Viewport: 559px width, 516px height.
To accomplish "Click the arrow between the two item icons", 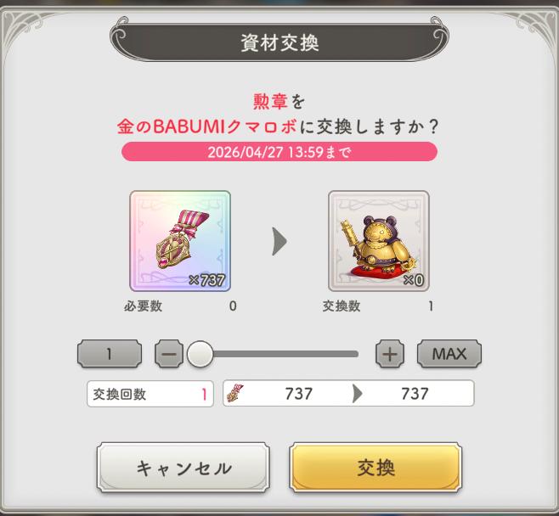I will [x=279, y=241].
